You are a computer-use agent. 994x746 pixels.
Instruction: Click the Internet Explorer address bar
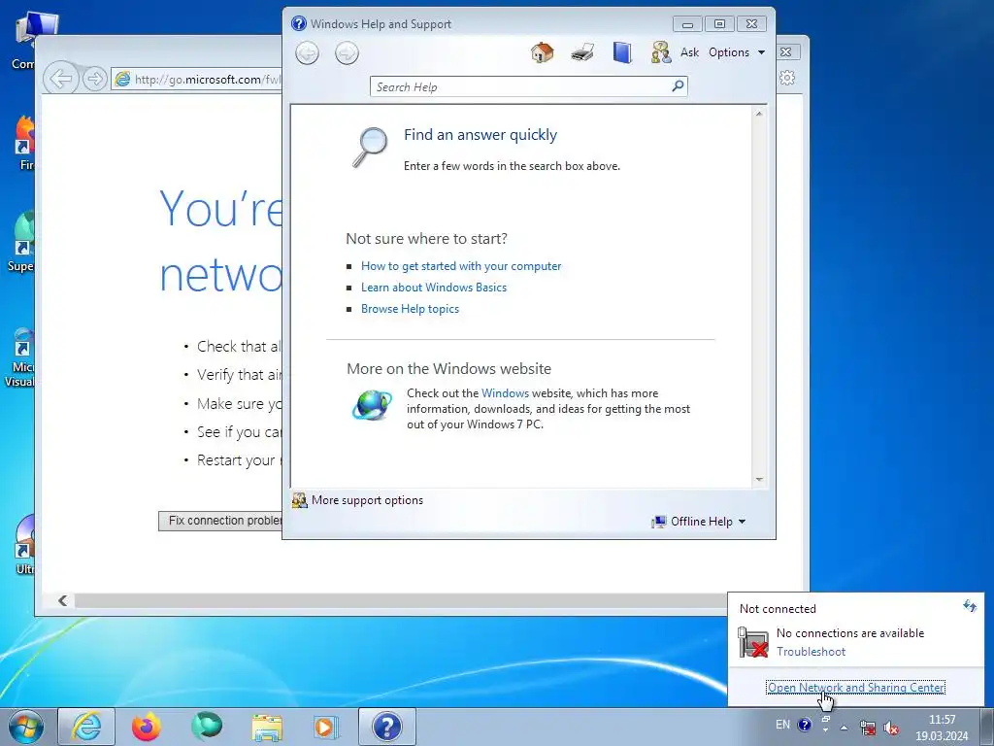click(x=196, y=80)
